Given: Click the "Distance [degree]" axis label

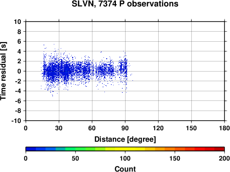Looking at the screenshot, I should [125, 139].
